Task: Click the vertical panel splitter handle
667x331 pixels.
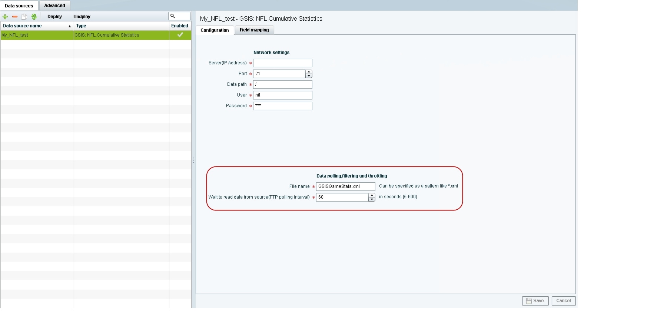Action: pos(193,160)
